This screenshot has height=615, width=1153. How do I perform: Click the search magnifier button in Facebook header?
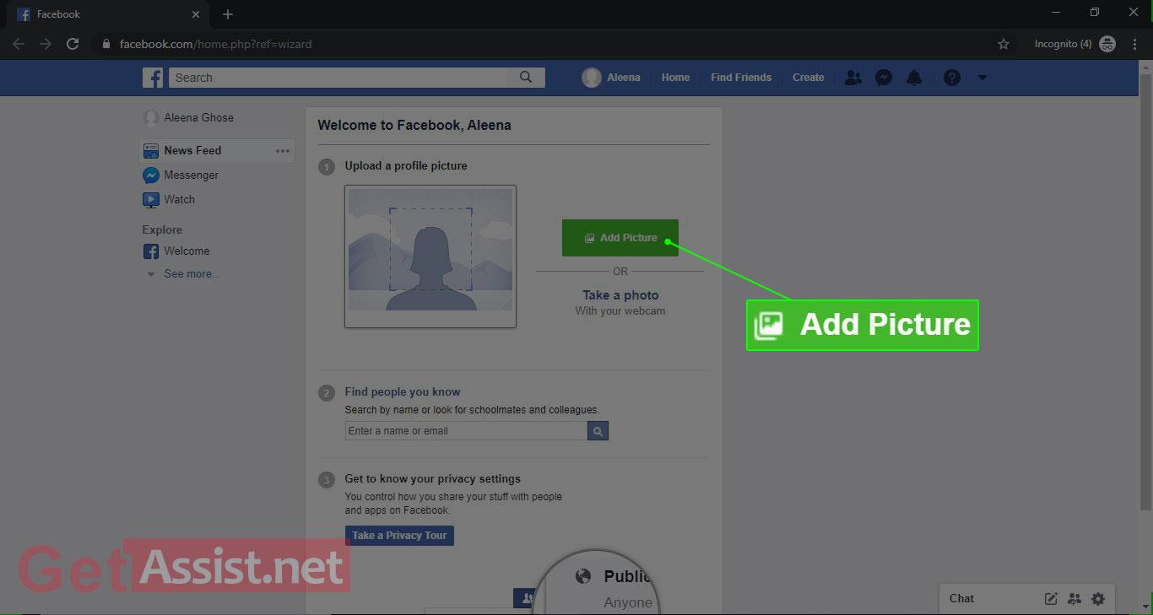(526, 78)
